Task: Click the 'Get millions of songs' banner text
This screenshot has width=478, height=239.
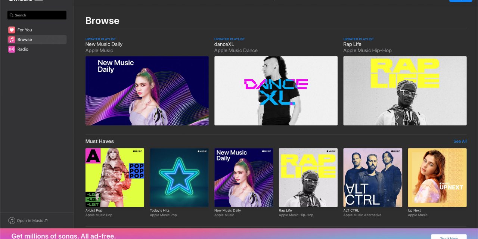Action: (x=63, y=236)
